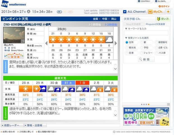
Task: Click the 28 水 sunny weekly icon
Action: tap(25, 89)
